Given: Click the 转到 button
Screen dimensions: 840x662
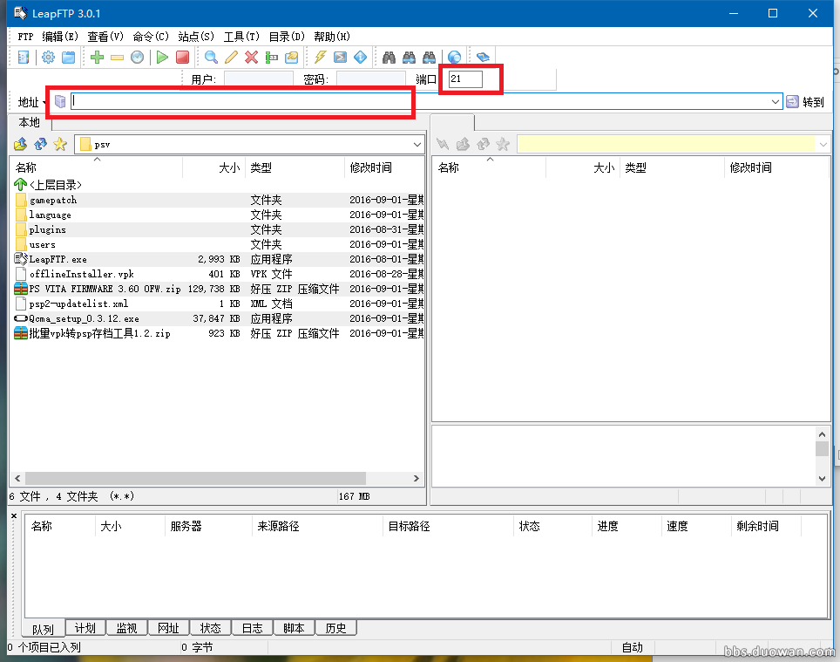Looking at the screenshot, I should click(x=804, y=102).
